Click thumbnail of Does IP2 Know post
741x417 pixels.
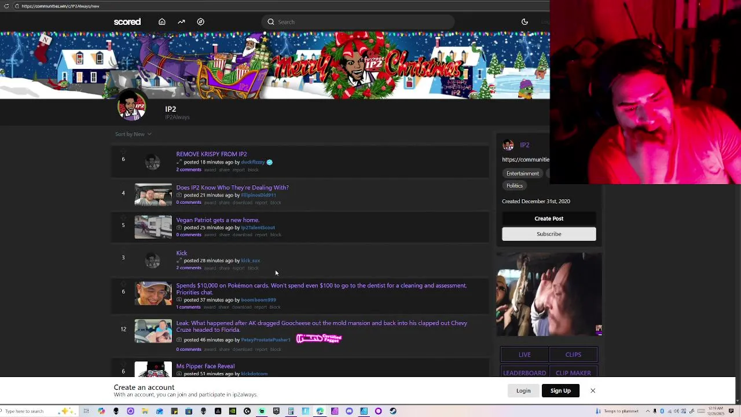153,195
